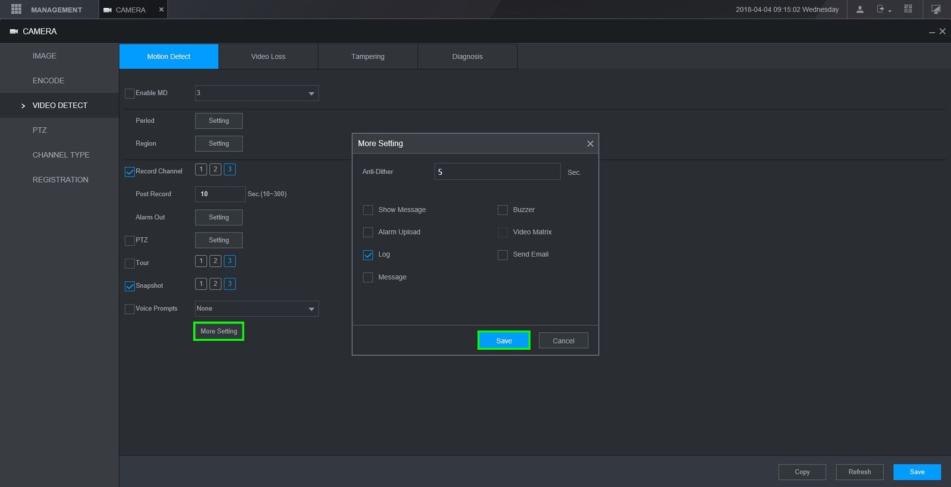Click the logout arrow icon
951x487 pixels.
pos(881,10)
